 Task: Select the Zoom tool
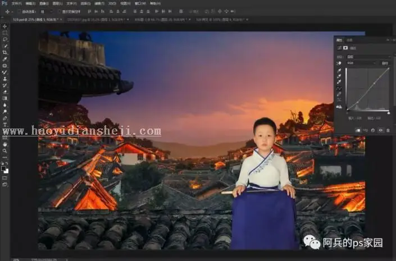[5, 151]
